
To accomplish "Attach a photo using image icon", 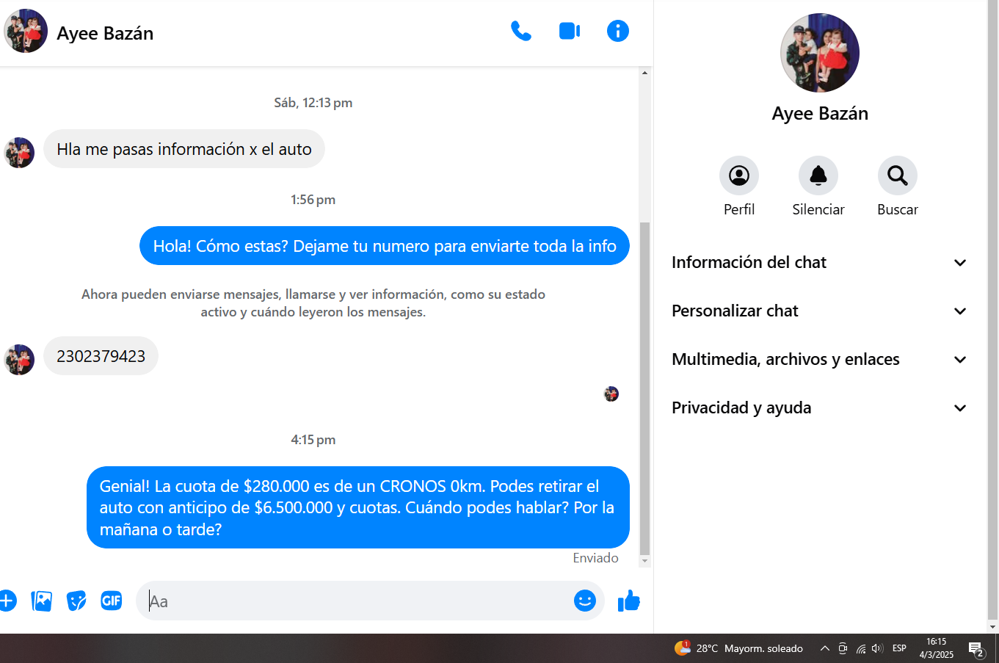I will pyautogui.click(x=42, y=601).
